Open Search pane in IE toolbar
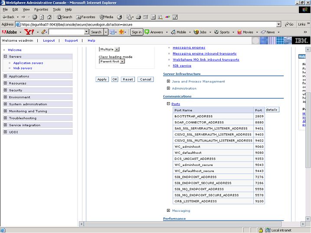The height and width of the screenshot is (233, 311). [65, 17]
